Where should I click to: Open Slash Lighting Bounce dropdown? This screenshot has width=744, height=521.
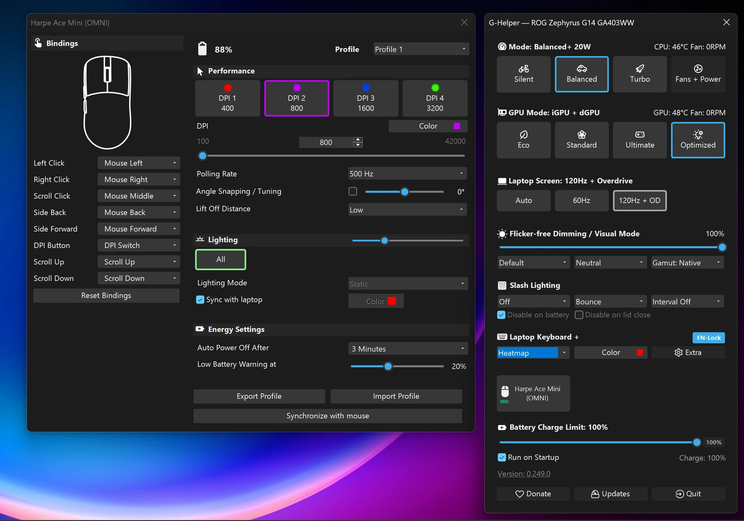coord(611,301)
